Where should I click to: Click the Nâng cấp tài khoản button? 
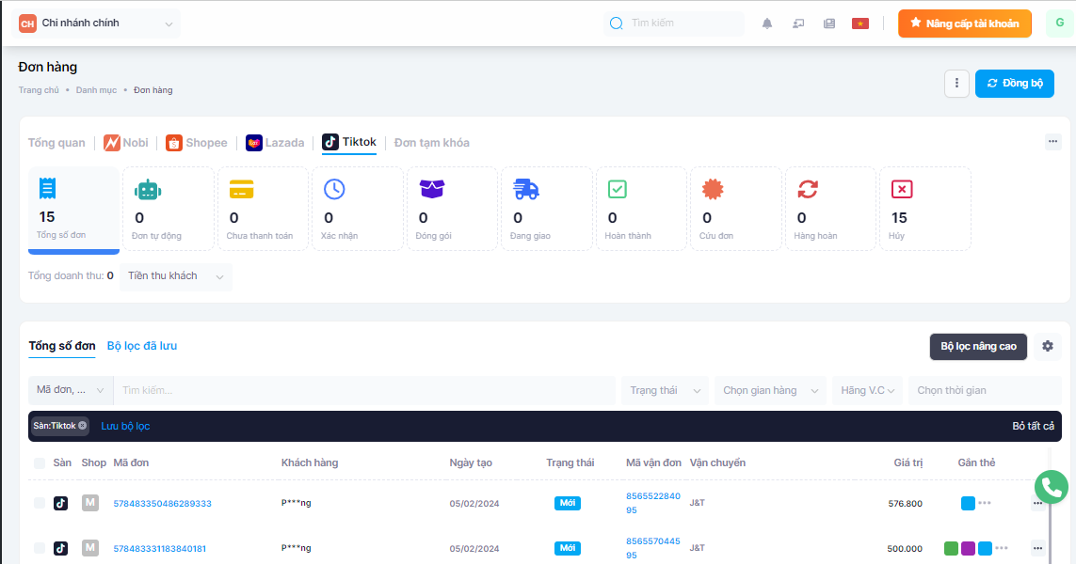tap(964, 23)
